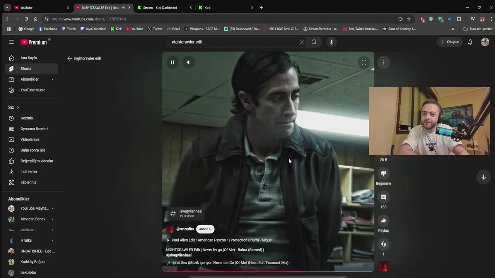This screenshot has width=495, height=278.
Task: Open İndirilenler downloads
Action: pyautogui.click(x=31, y=171)
